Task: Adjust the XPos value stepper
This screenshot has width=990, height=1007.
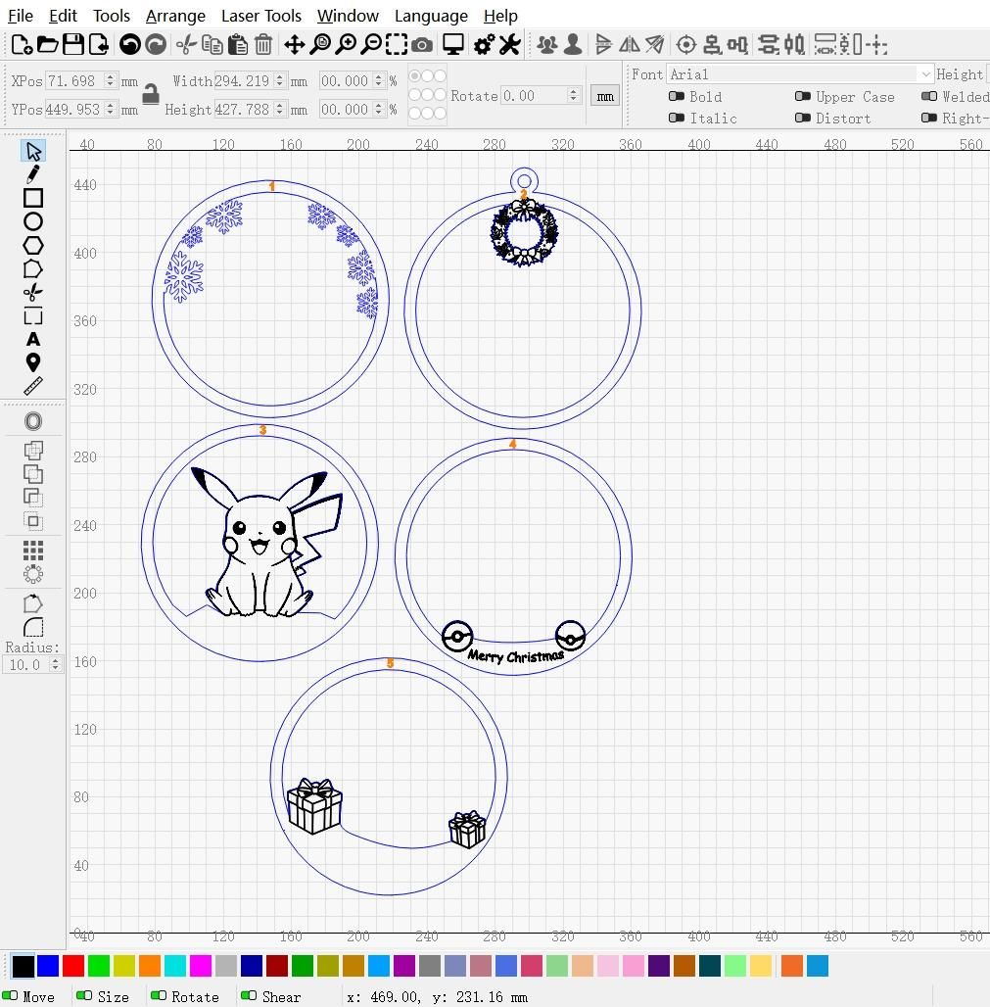Action: click(111, 80)
